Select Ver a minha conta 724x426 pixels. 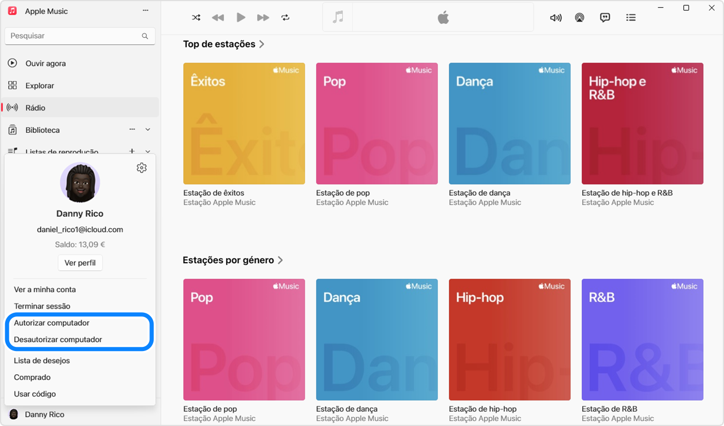tap(45, 290)
